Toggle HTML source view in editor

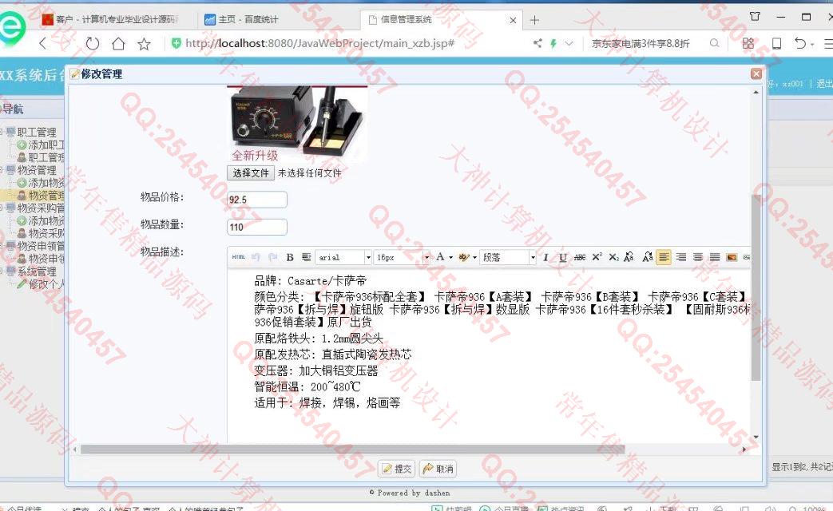point(238,257)
